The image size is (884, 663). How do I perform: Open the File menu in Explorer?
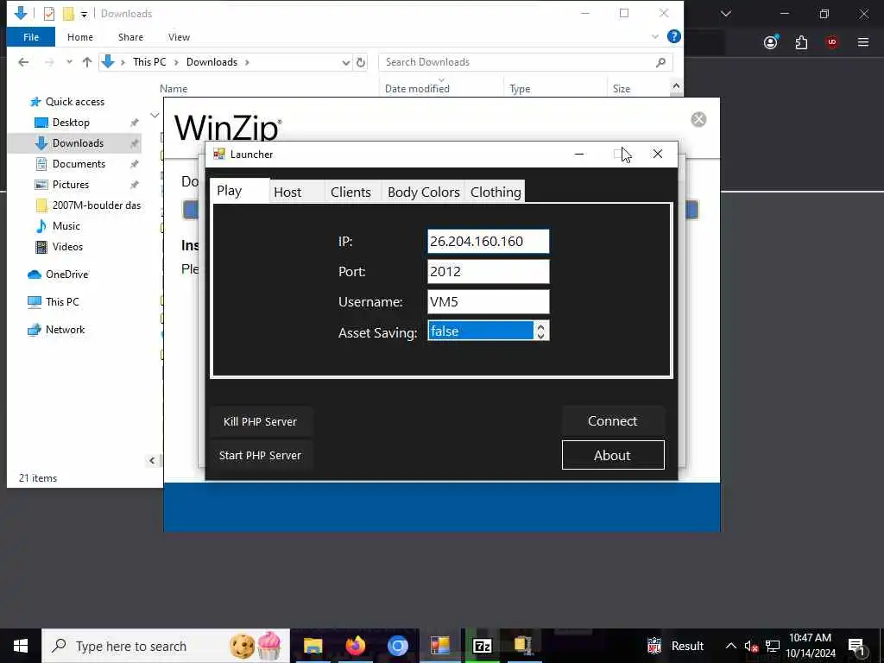31,37
